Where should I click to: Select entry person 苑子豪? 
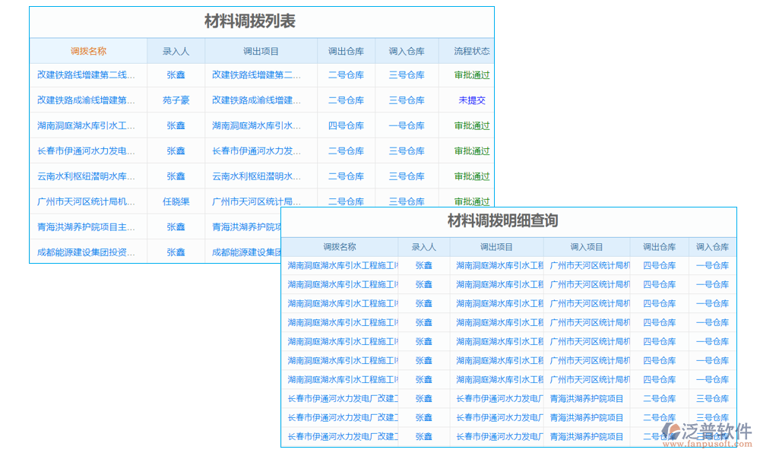tap(176, 100)
